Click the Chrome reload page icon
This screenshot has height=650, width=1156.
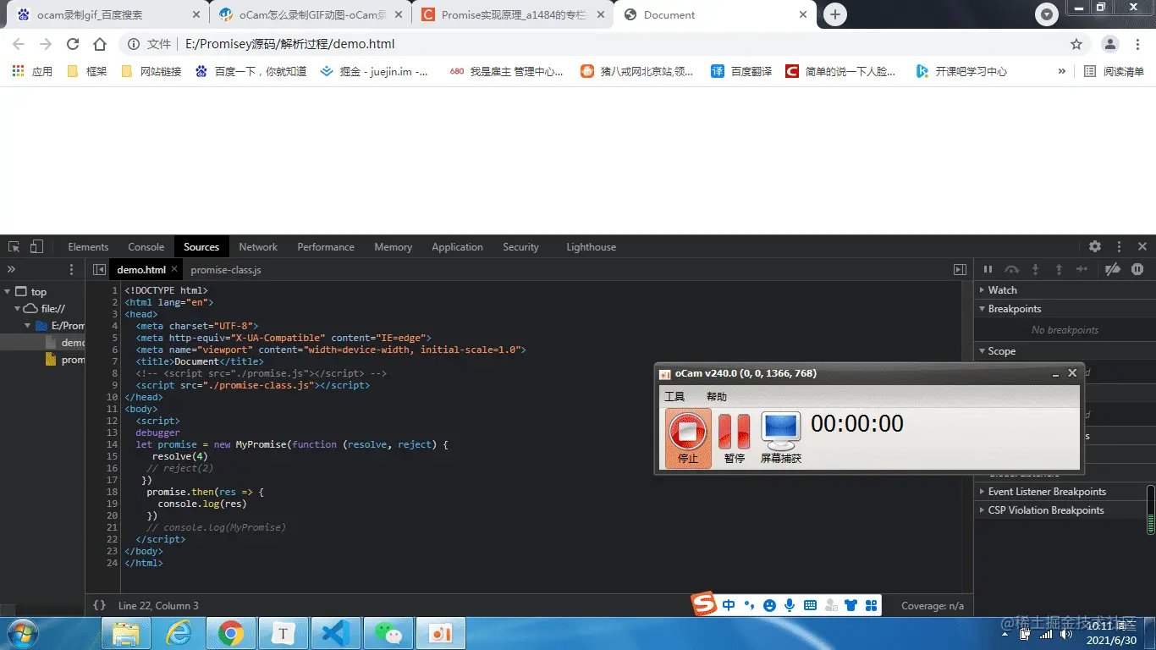(x=73, y=44)
